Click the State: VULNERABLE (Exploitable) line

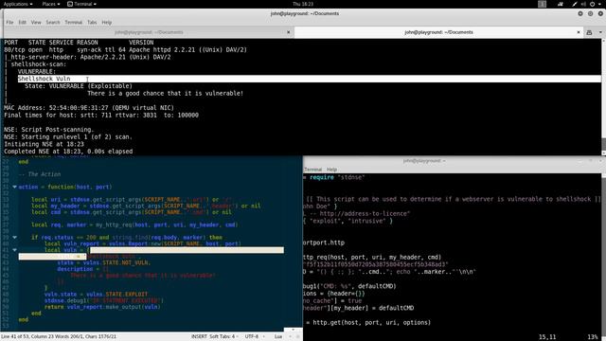point(79,86)
